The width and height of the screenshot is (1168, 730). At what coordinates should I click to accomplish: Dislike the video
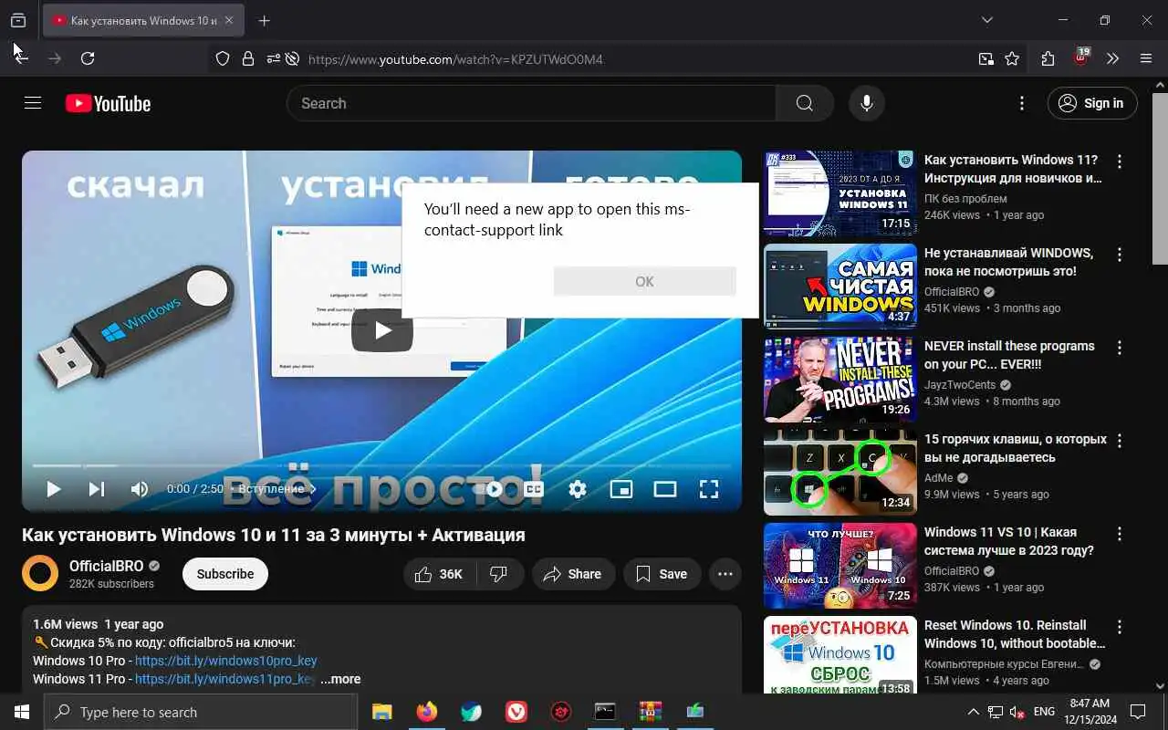click(499, 574)
